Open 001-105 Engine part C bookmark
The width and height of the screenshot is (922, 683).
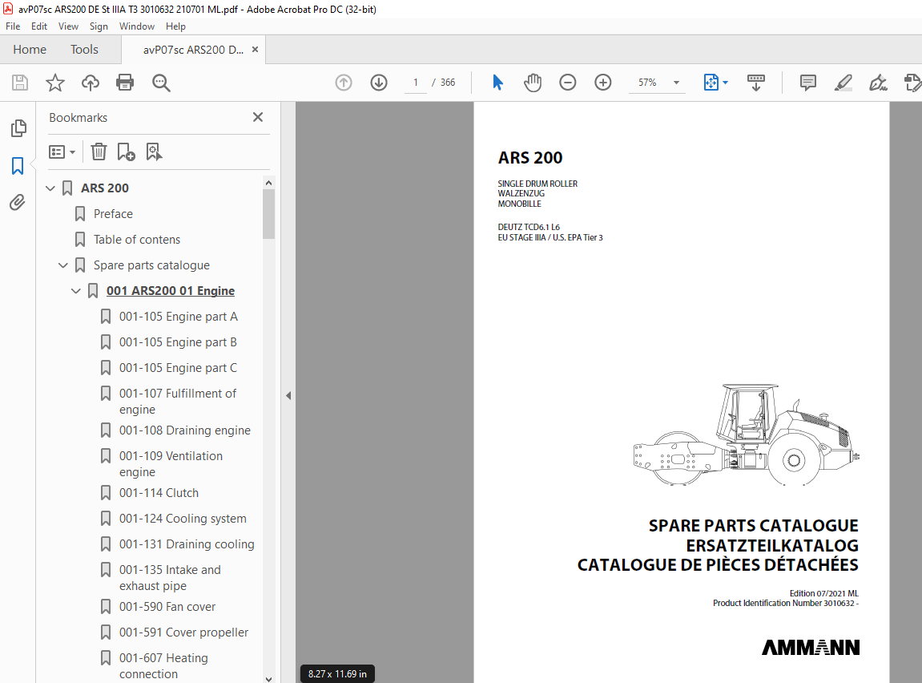click(178, 368)
